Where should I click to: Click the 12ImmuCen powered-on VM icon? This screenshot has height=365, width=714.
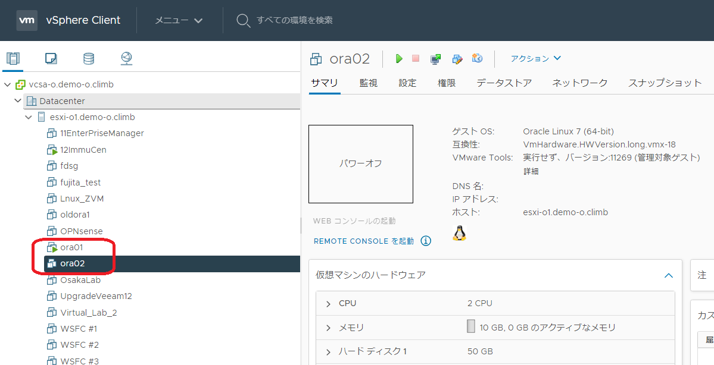point(52,150)
